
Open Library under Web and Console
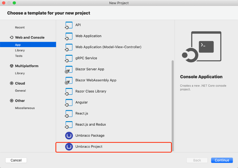pos(20,50)
